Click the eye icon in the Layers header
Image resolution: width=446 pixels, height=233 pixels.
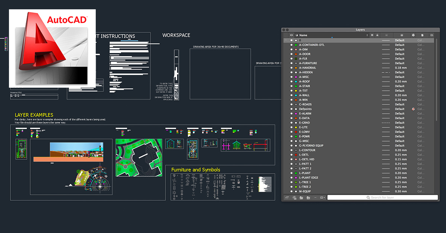coord(291,35)
